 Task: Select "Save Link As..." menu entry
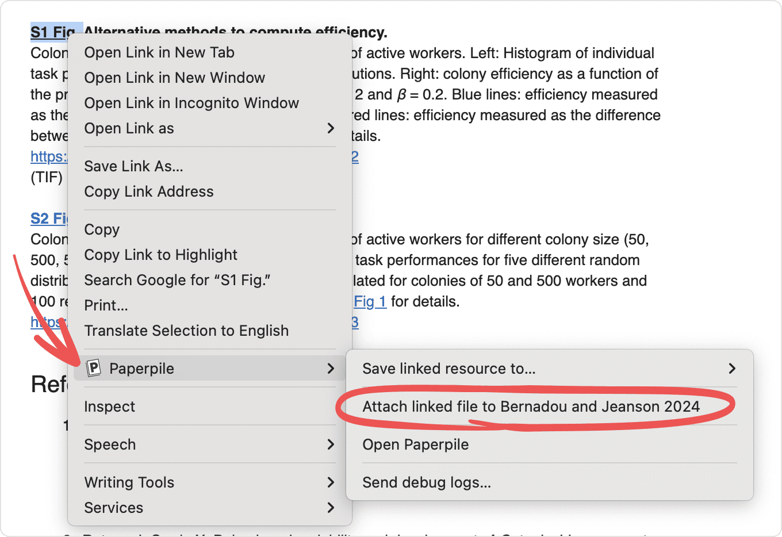[x=133, y=166]
